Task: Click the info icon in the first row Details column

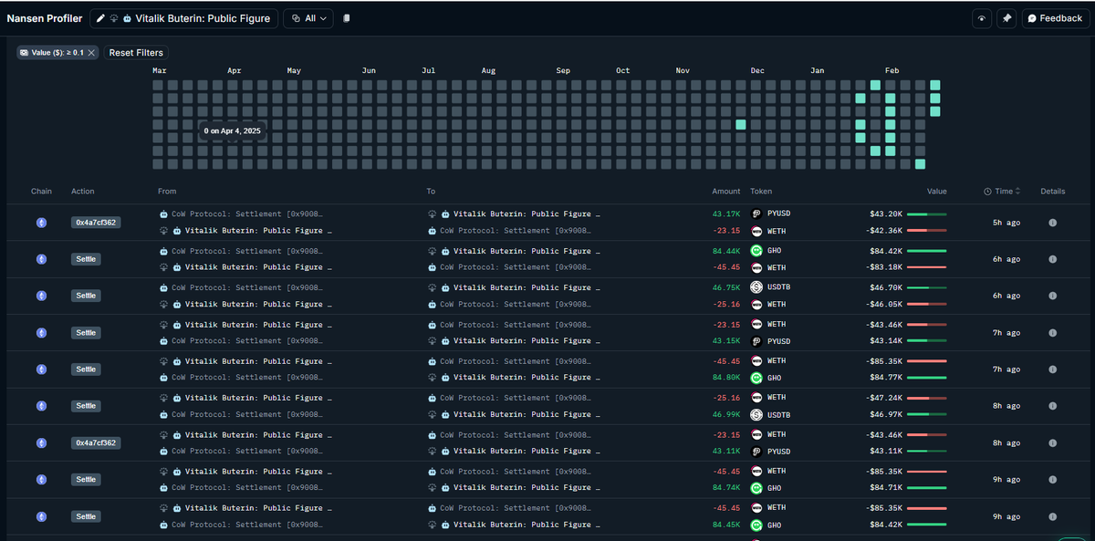Action: 1053,222
